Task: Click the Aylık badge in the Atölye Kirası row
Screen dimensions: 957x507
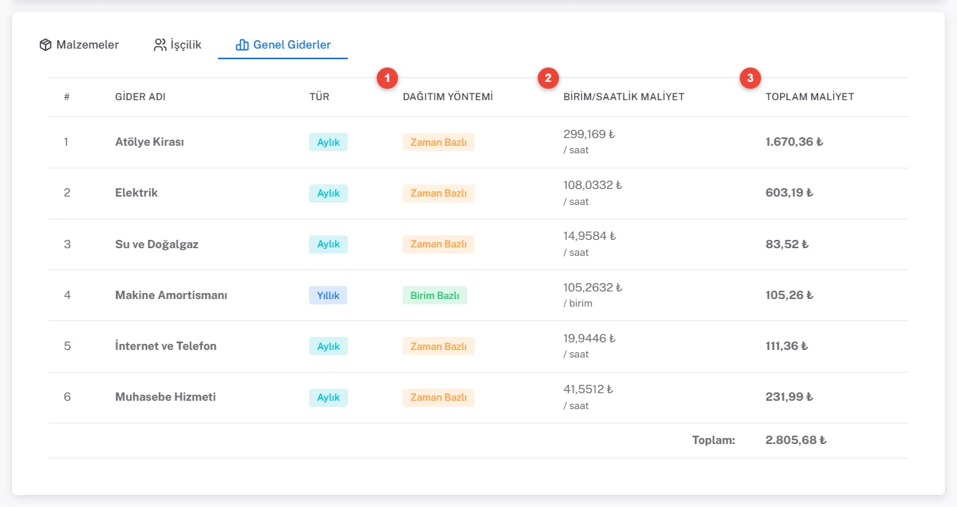Action: [x=328, y=142]
